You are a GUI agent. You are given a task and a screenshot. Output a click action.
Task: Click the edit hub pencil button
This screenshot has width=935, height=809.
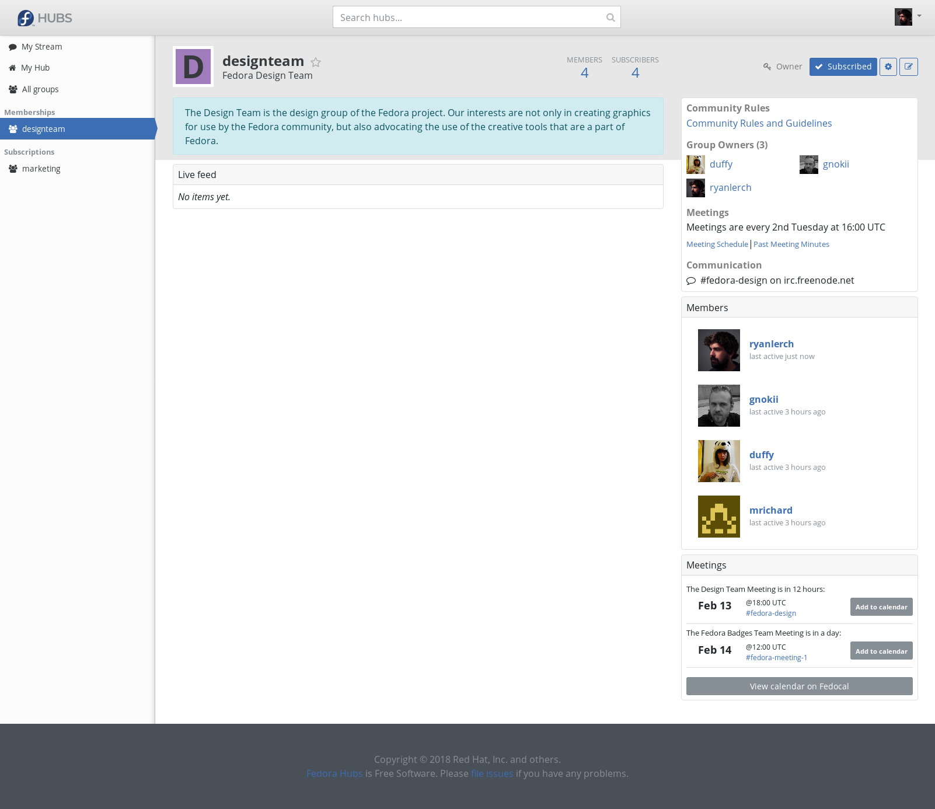909,67
